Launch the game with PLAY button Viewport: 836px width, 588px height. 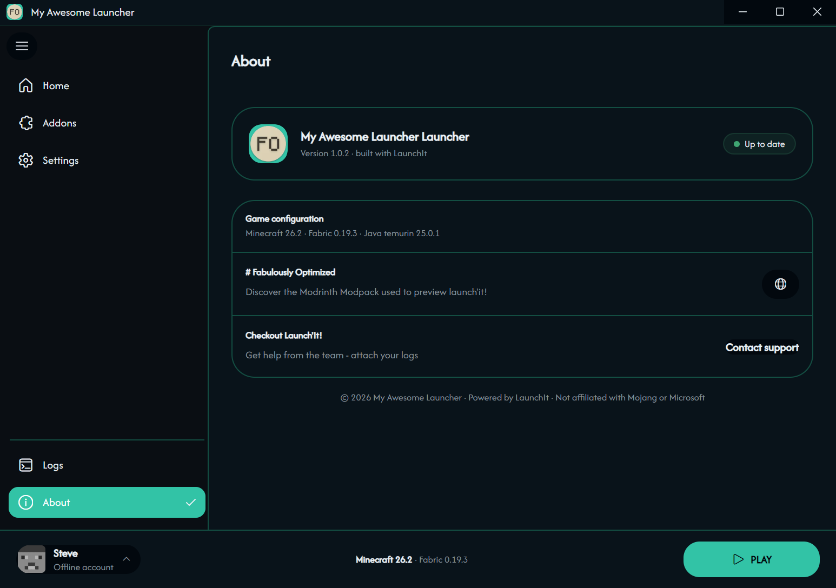[752, 559]
